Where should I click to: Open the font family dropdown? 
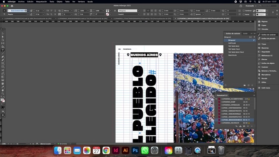[28, 10]
